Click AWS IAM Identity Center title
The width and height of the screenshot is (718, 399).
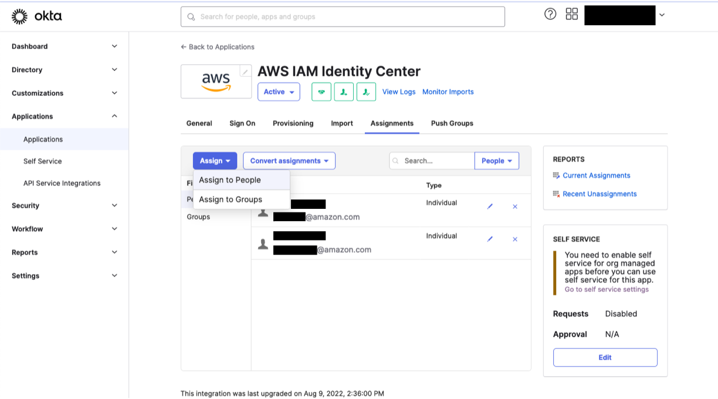click(x=339, y=72)
